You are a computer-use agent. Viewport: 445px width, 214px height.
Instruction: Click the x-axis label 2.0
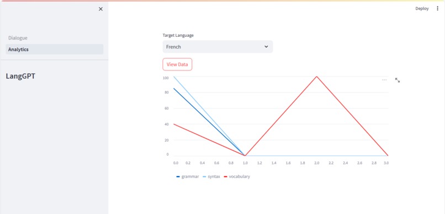point(317,163)
